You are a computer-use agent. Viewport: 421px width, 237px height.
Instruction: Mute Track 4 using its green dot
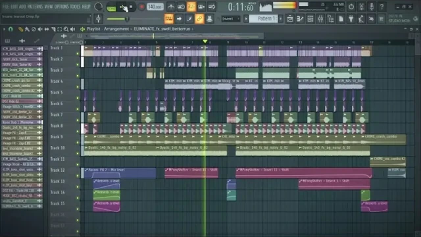[x=78, y=87]
